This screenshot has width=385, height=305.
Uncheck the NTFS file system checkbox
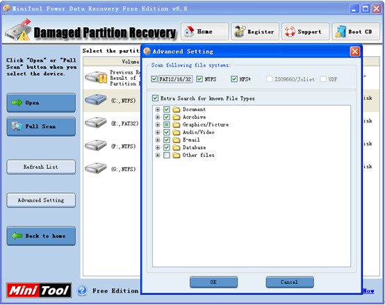(199, 79)
